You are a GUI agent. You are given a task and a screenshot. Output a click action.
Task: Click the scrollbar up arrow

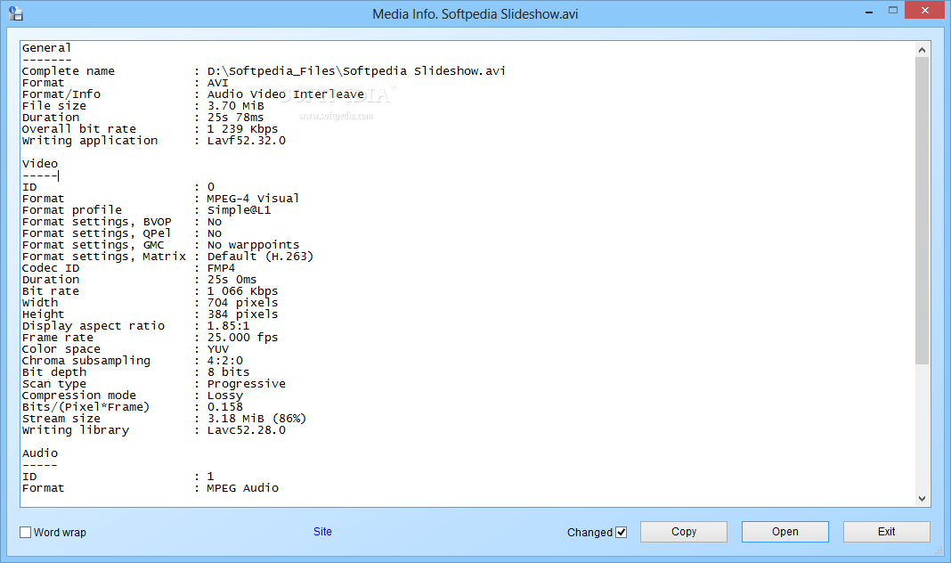922,50
